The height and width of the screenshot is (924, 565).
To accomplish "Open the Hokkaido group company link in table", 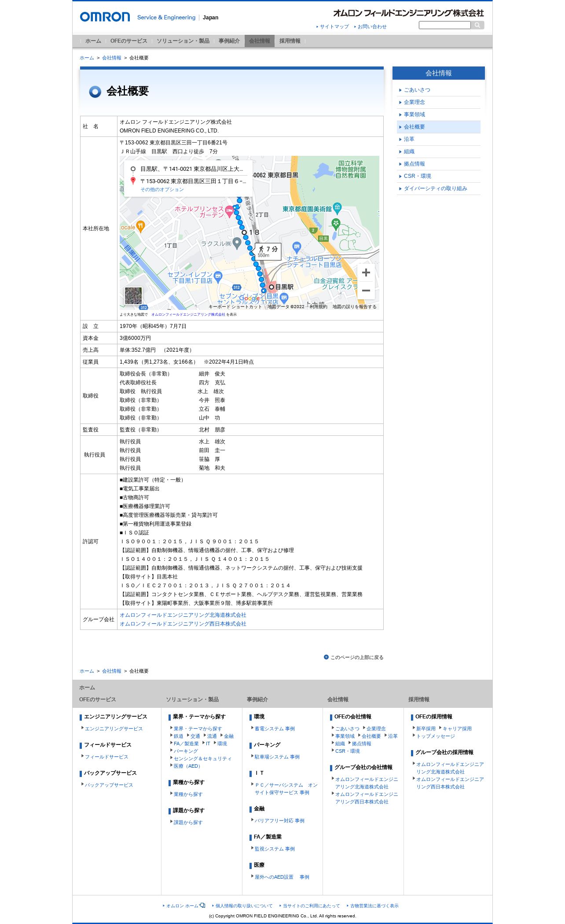I will (x=183, y=615).
